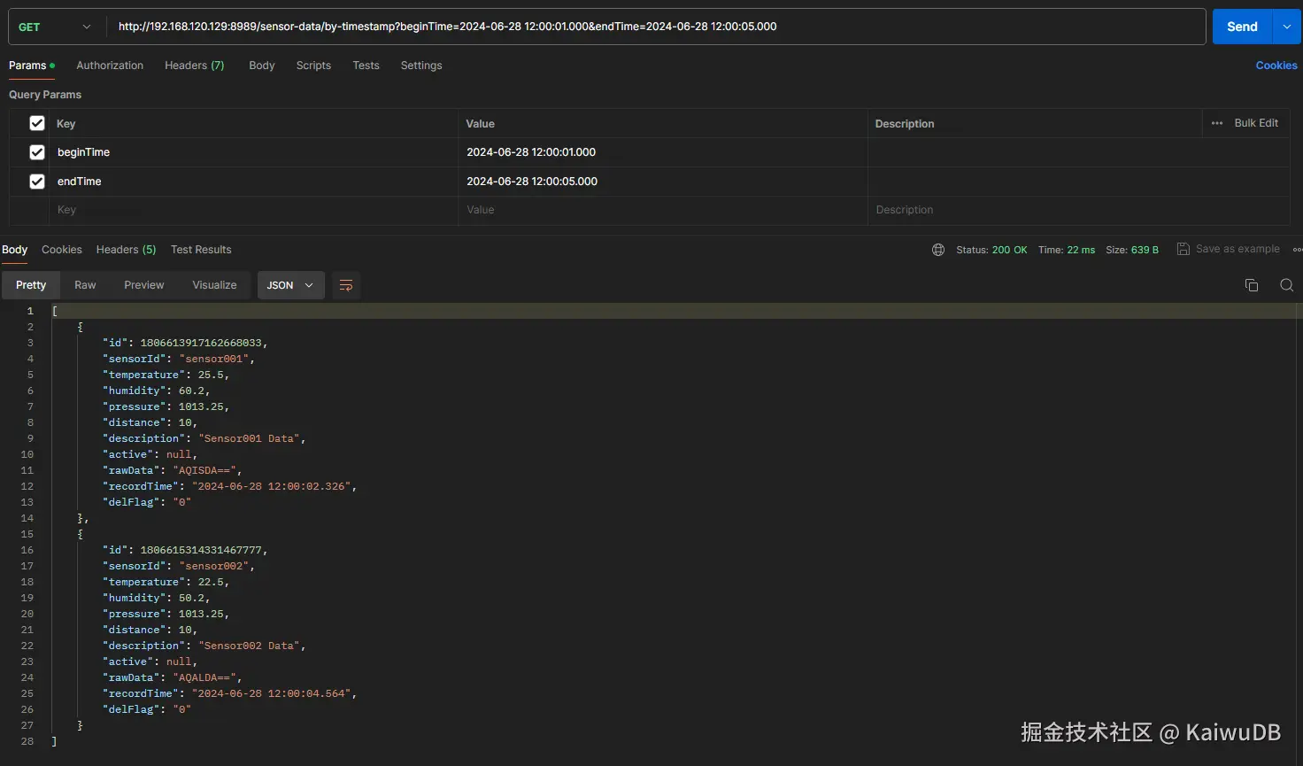Viewport: 1303px width, 766px height.
Task: Switch response view to Raw
Action: (85, 285)
